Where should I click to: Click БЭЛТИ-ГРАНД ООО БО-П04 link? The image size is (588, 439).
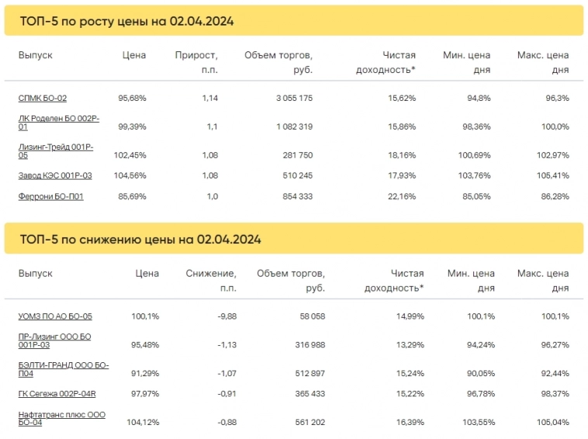[x=63, y=368]
